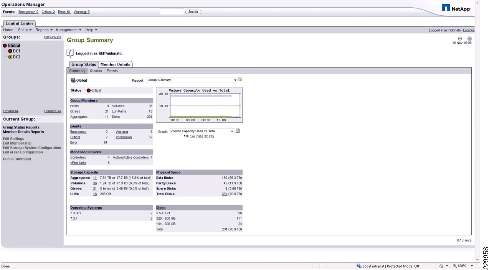Viewport: 489px width, 270px height.
Task: Switch graph range to 1y
Action: 212,137
